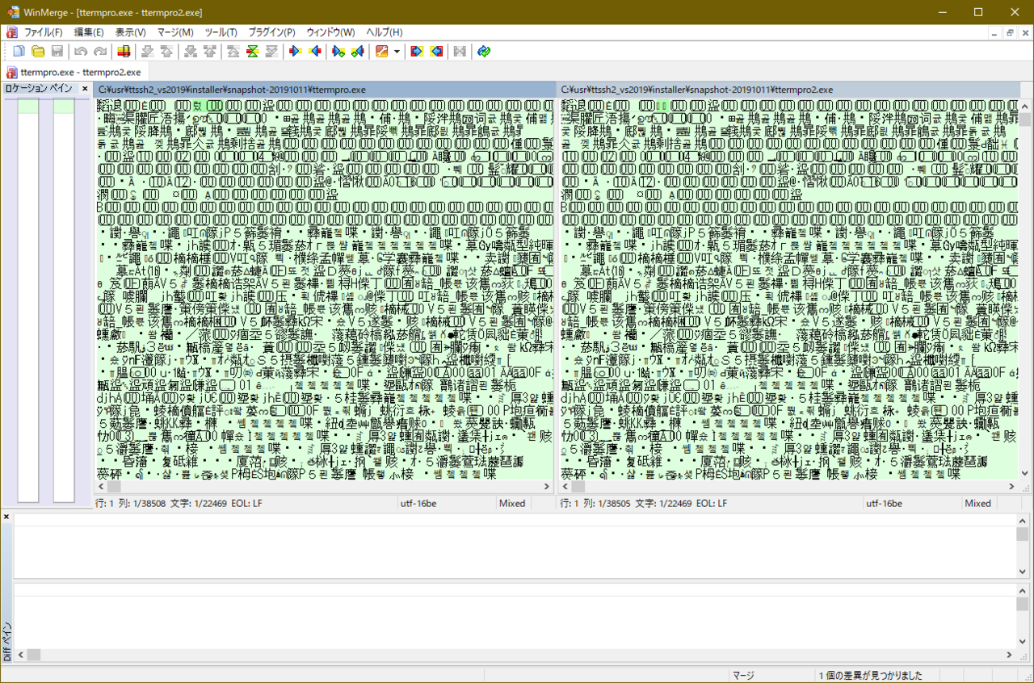Copy all differences to the right
The height and width of the screenshot is (683, 1034).
(417, 52)
